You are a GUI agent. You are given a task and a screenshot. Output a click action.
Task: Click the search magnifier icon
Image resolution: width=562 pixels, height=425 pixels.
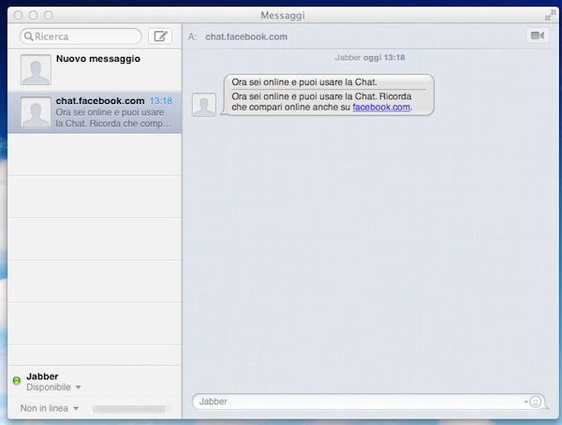pyautogui.click(x=29, y=37)
